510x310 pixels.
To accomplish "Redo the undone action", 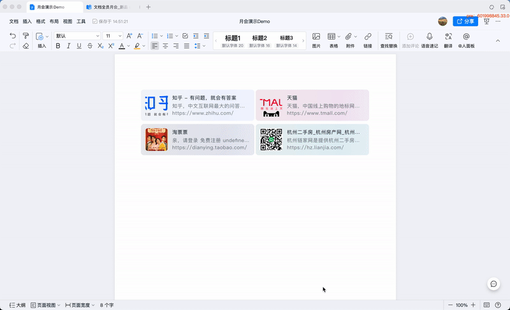I will (13, 46).
